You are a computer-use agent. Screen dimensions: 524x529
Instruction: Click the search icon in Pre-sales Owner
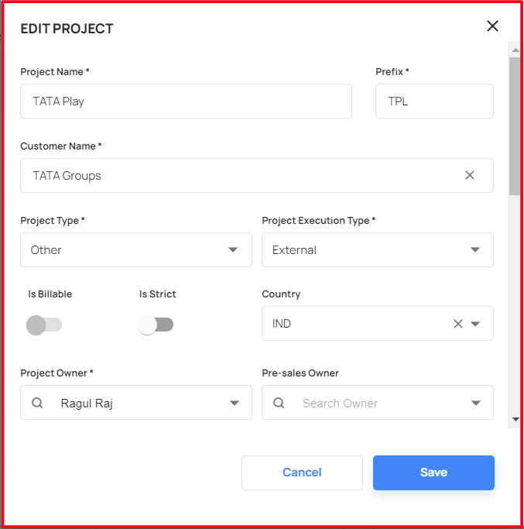point(279,403)
